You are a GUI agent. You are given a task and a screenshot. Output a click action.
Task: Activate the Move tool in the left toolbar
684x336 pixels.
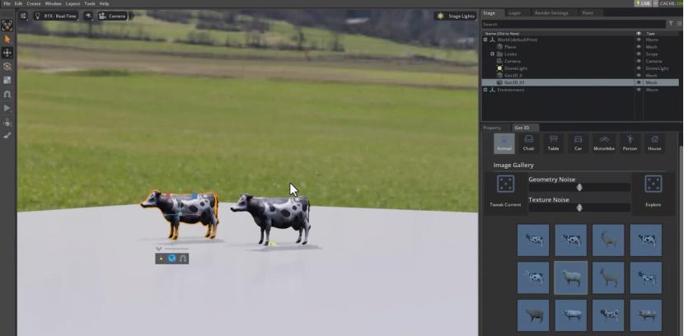(x=7, y=54)
